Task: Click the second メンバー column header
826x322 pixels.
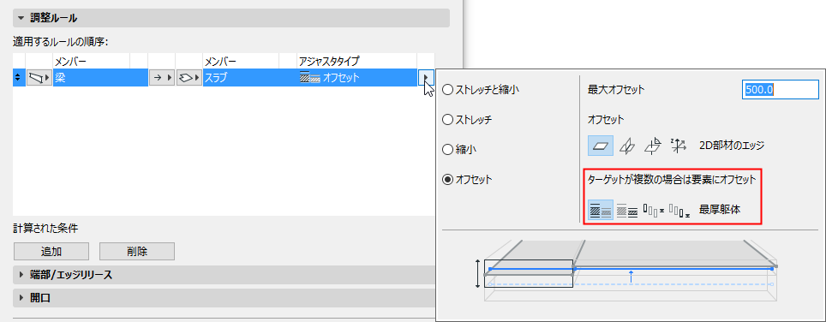Action: coord(241,61)
